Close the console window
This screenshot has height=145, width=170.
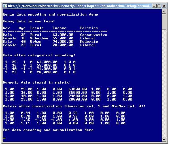click(x=164, y=6)
